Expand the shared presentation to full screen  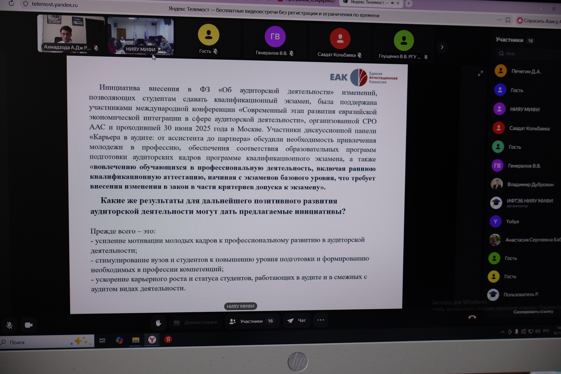click(x=480, y=73)
